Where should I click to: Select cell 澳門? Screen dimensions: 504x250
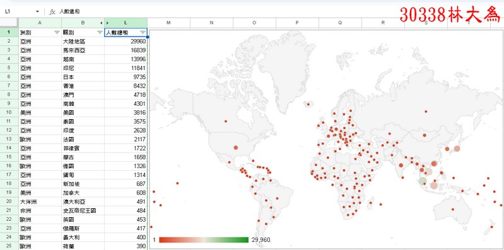pos(83,94)
